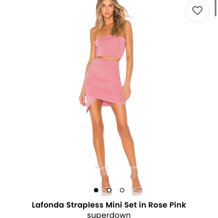Tap the bare midriff between top and skirt
Screen dimensions: 218x218
coord(107,58)
